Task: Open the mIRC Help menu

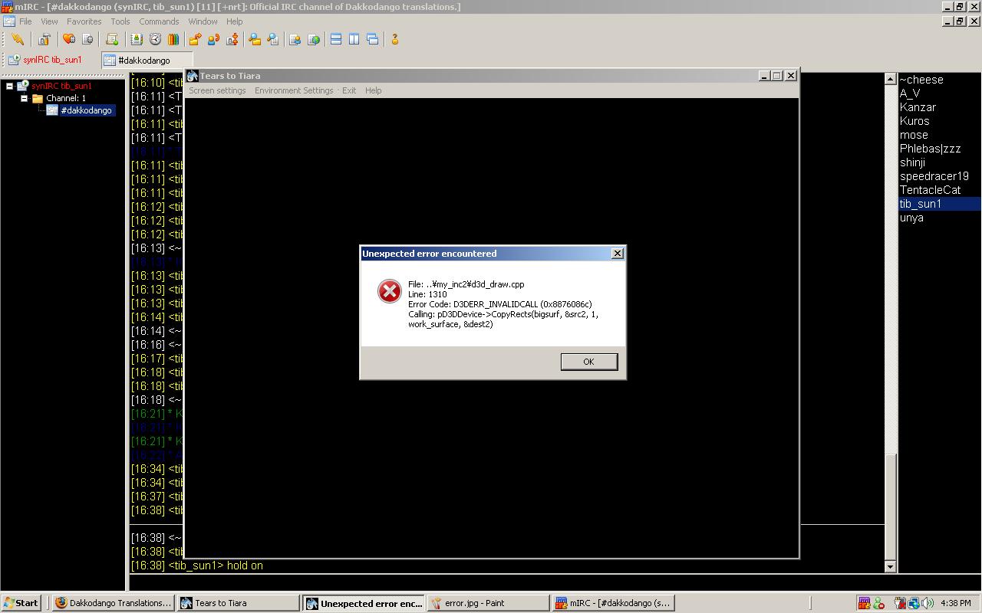Action: [x=234, y=21]
